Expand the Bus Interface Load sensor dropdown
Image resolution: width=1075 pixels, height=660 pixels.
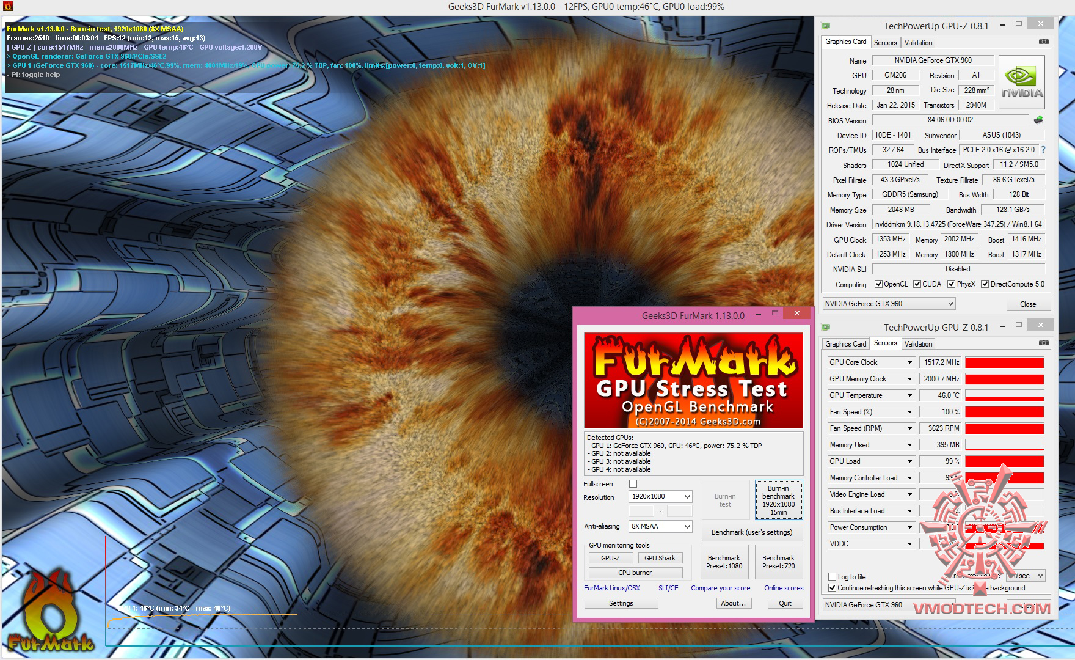(909, 511)
